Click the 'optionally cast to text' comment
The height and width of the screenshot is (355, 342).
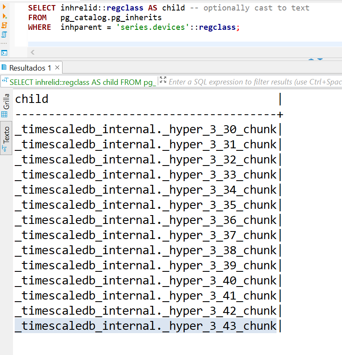click(256, 8)
